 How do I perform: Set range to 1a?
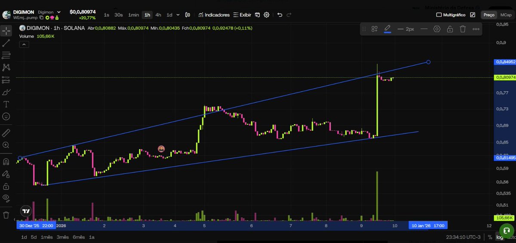tap(92, 237)
